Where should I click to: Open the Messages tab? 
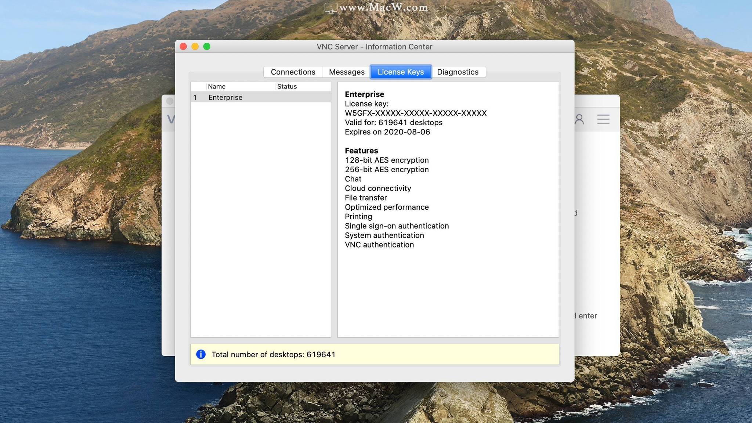(x=347, y=72)
